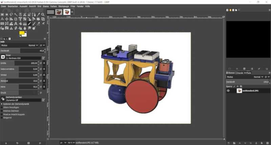Lower the layer one step
The height and width of the screenshot is (145, 271).
pyautogui.click(x=245, y=143)
